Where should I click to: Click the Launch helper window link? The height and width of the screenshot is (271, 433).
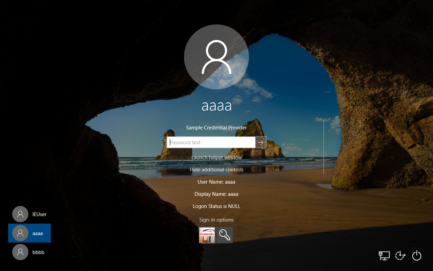pos(216,158)
